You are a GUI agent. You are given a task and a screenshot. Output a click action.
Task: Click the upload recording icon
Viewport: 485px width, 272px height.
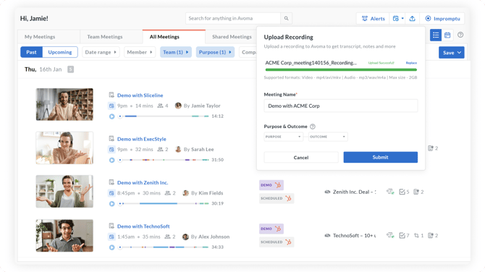click(413, 19)
